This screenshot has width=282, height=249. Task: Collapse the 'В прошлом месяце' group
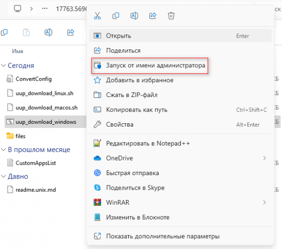point(3,150)
